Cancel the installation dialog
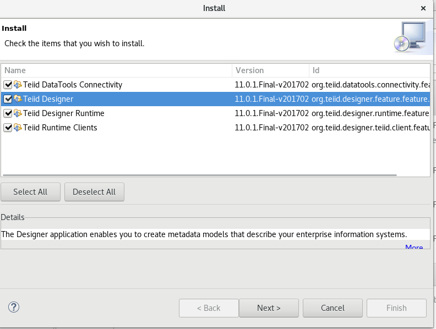 pos(333,308)
